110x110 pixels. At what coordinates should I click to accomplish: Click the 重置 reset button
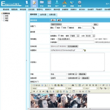[x=59, y=20]
